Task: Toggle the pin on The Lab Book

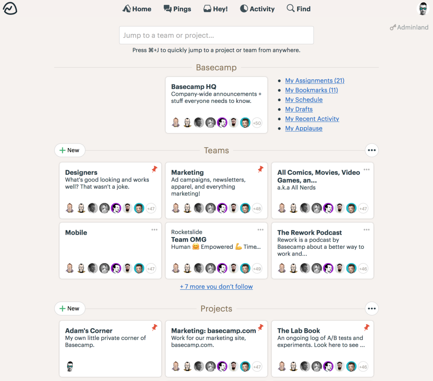Action: (366, 327)
